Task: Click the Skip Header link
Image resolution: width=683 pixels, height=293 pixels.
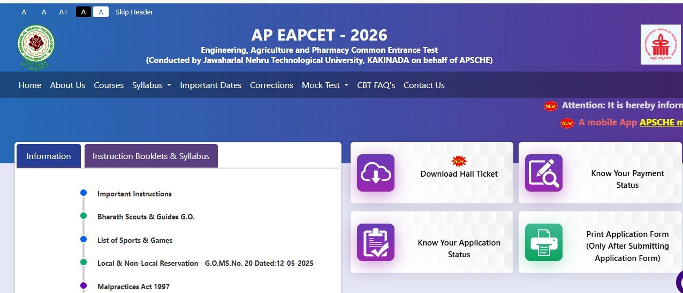Action: click(x=134, y=12)
